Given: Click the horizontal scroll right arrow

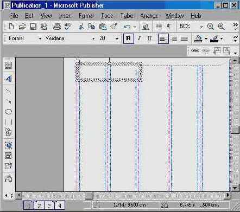Looking at the screenshot, I should pos(228,195).
